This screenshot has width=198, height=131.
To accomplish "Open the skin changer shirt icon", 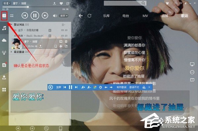I will (x=168, y=3).
